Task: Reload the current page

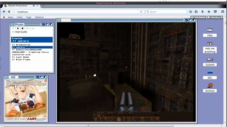Action: click(141, 12)
